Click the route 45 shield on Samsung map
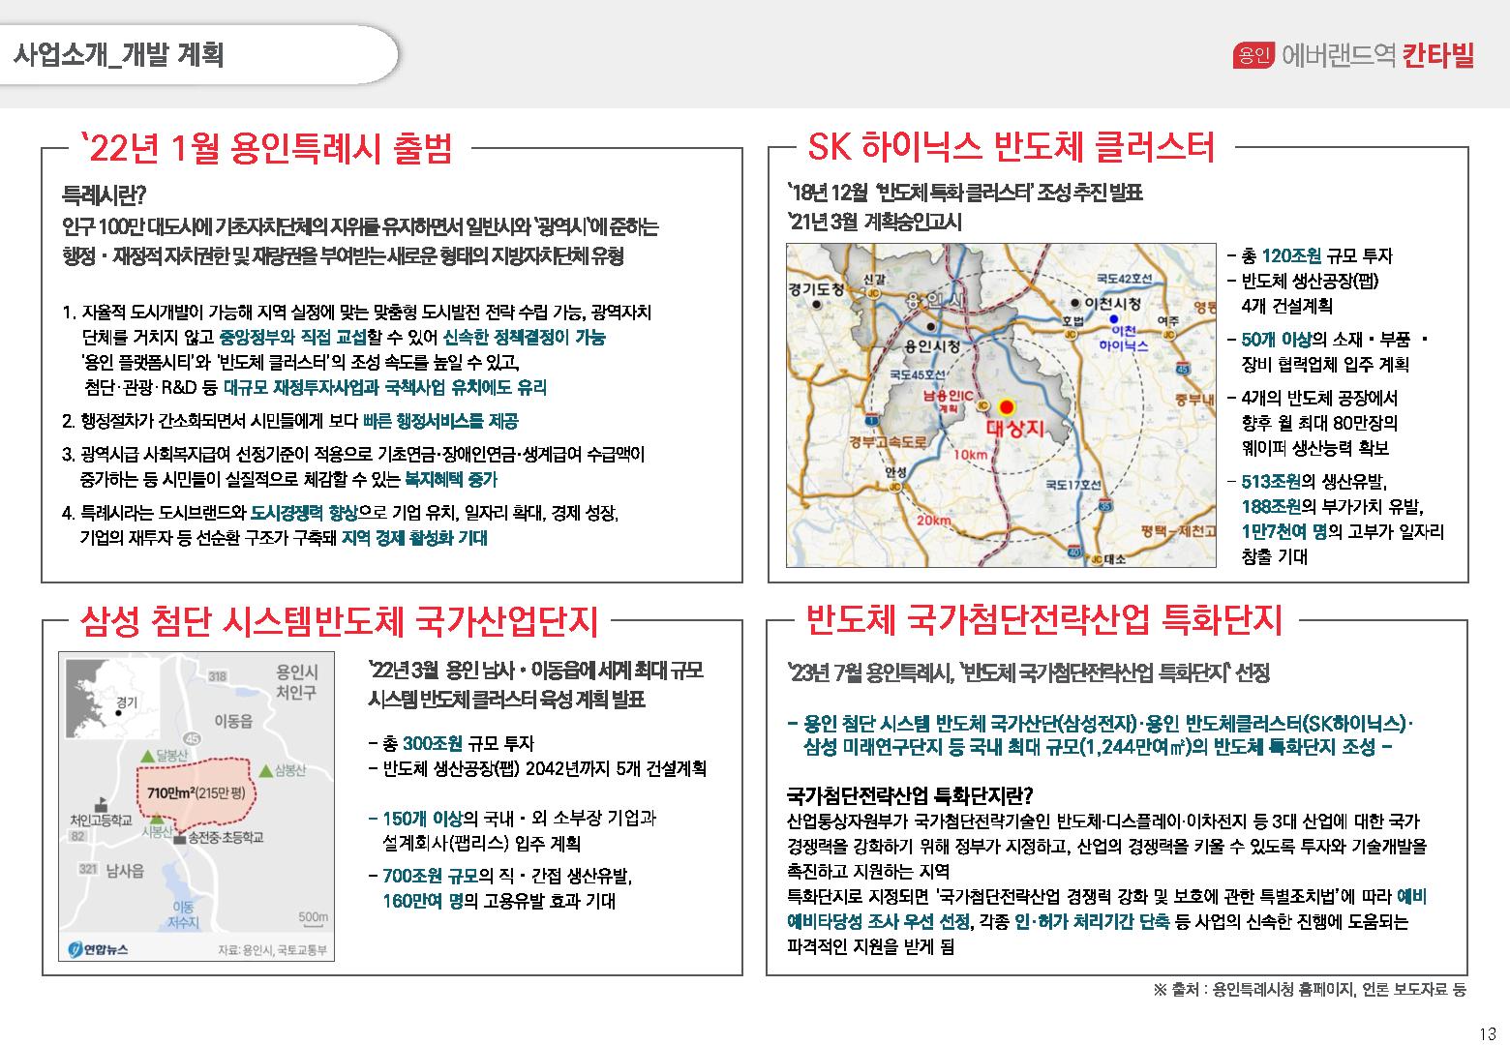This screenshot has height=1045, width=1510. 193,739
